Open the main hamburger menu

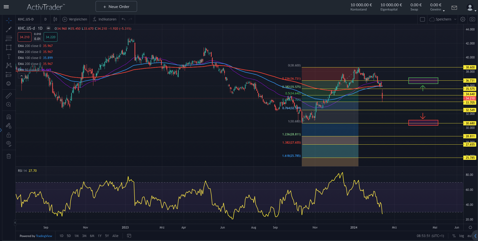(6, 7)
